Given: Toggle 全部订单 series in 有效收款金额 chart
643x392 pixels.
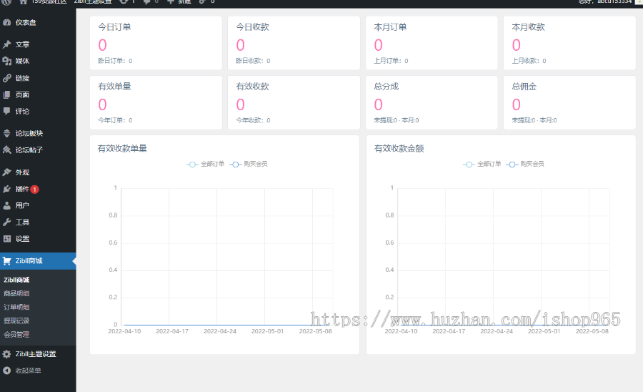Looking at the screenshot, I should [482, 165].
